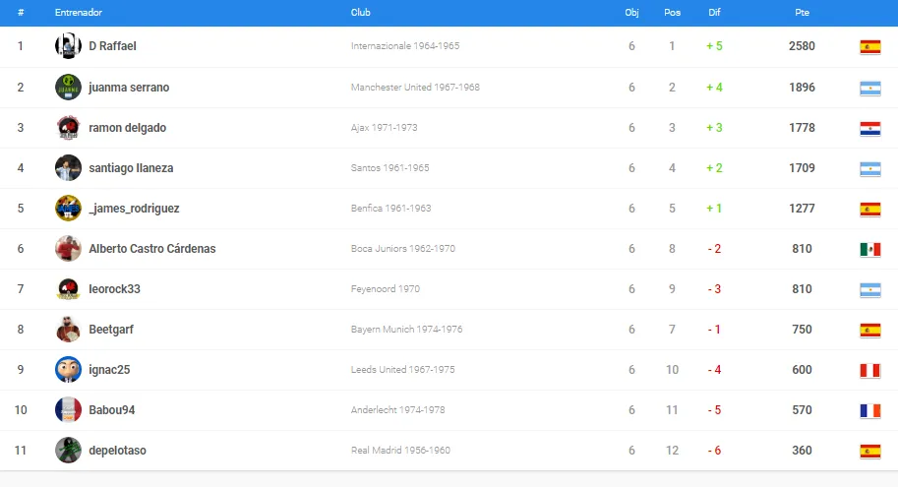This screenshot has width=898, height=487.
Task: Sort by the Obj column header
Action: point(631,12)
